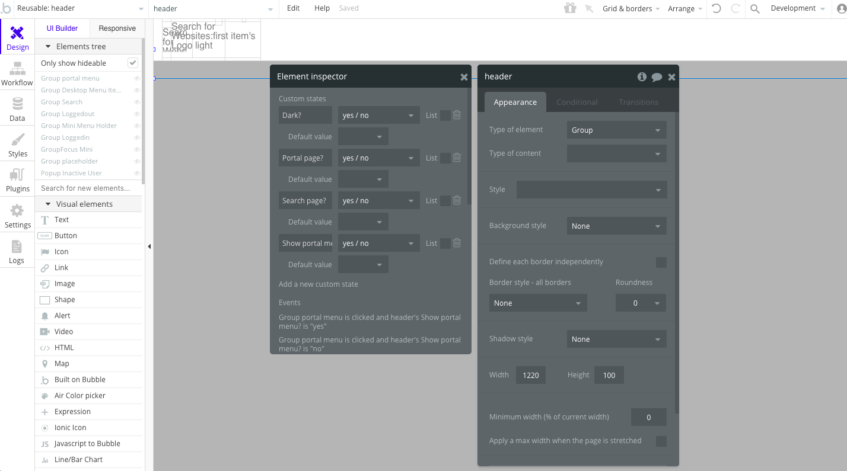Open the Grid & borders menu

(631, 9)
